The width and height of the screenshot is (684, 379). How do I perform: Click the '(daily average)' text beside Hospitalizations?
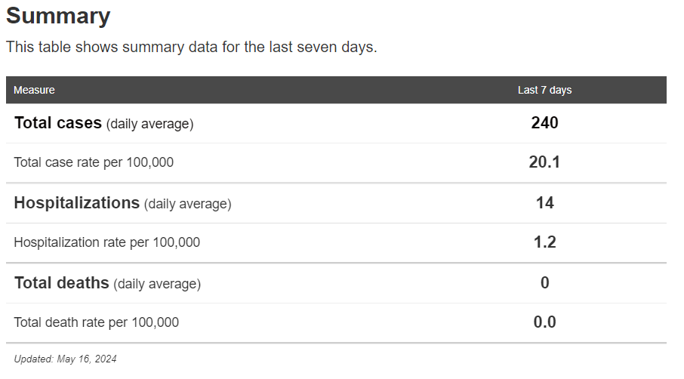click(x=188, y=204)
